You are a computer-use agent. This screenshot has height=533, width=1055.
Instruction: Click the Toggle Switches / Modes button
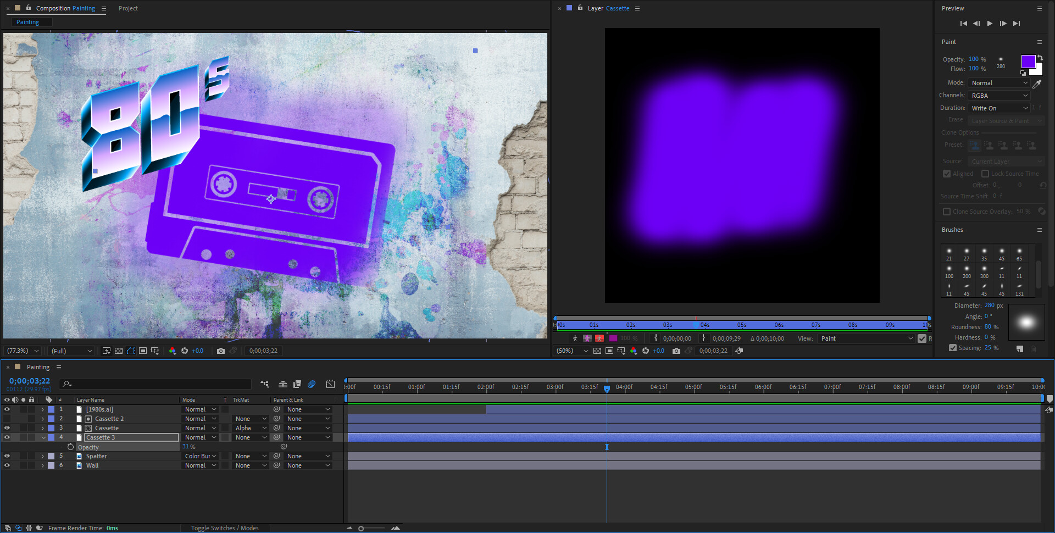coord(225,528)
